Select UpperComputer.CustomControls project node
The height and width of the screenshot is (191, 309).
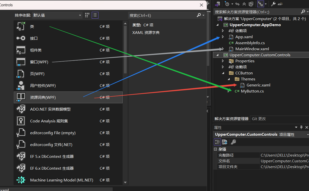pyautogui.click(x=260, y=55)
